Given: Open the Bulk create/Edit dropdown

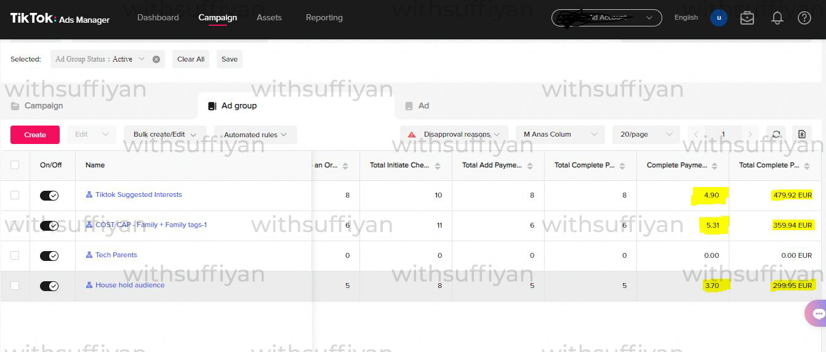Looking at the screenshot, I should 165,134.
